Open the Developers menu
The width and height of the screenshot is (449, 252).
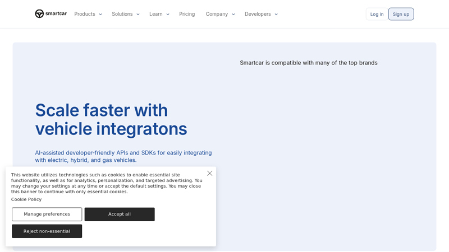pyautogui.click(x=258, y=14)
